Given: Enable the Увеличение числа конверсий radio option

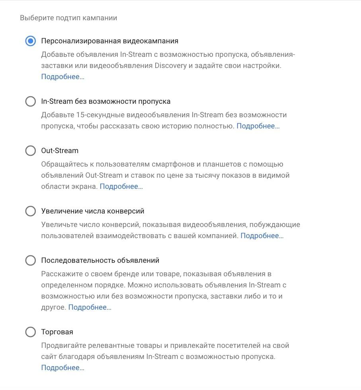Looking at the screenshot, I should (30, 211).
